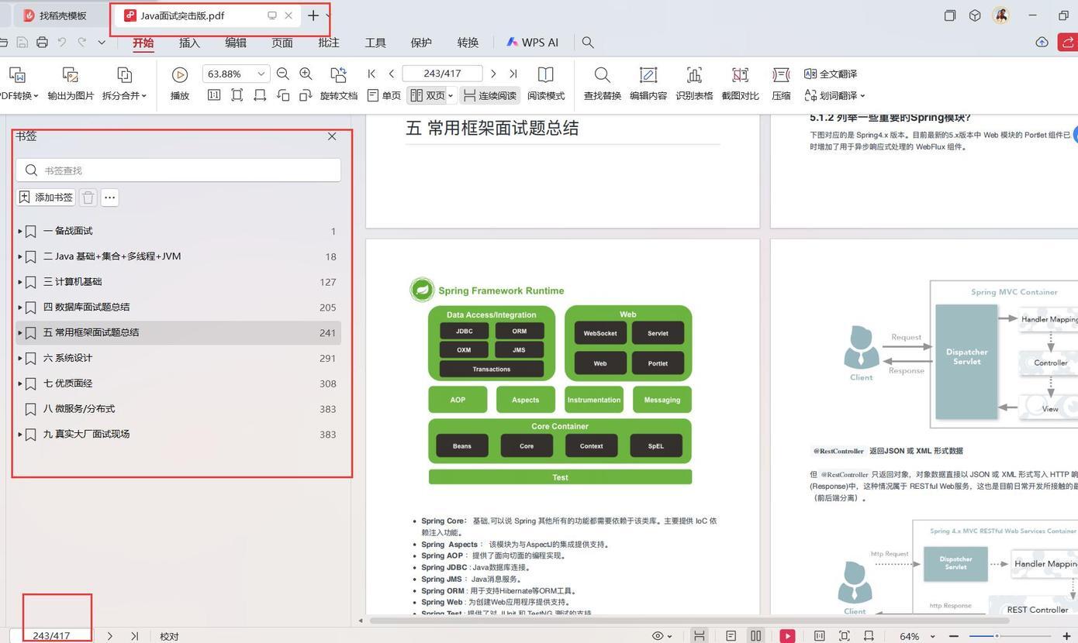Click cloud upload icon at top right
This screenshot has width=1078, height=643.
1042,42
